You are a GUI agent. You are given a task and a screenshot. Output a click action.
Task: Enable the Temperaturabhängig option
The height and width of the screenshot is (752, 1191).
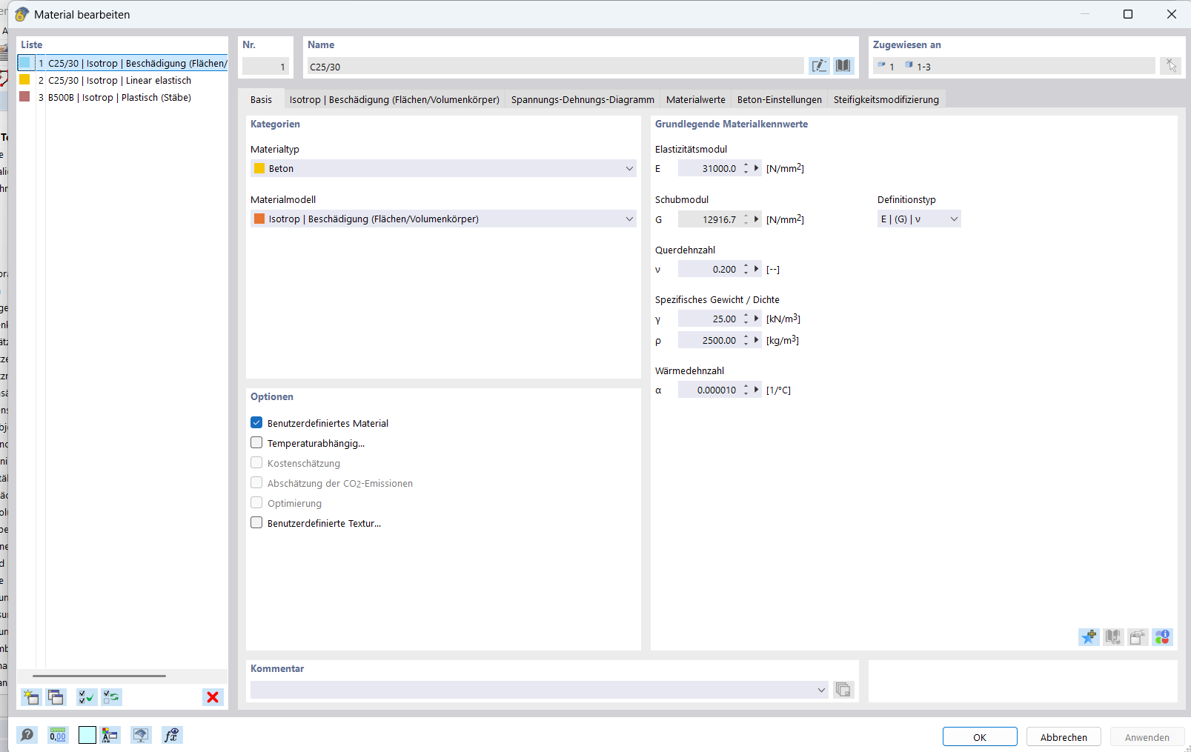256,443
